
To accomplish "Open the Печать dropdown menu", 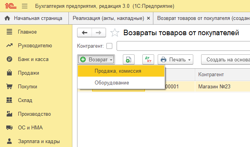I will (175, 59).
